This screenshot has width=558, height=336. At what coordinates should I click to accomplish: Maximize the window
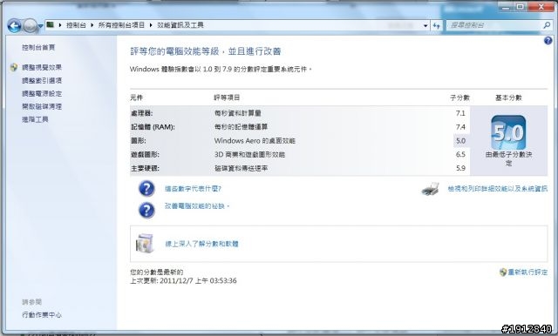pos(521,7)
